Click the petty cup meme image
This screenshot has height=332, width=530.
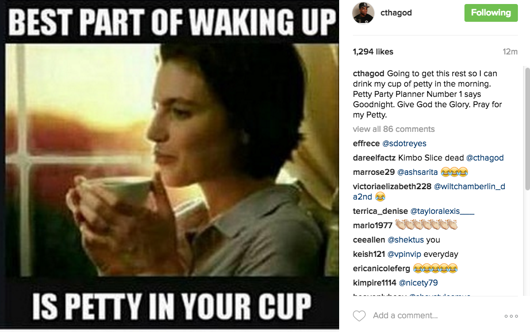point(170,165)
